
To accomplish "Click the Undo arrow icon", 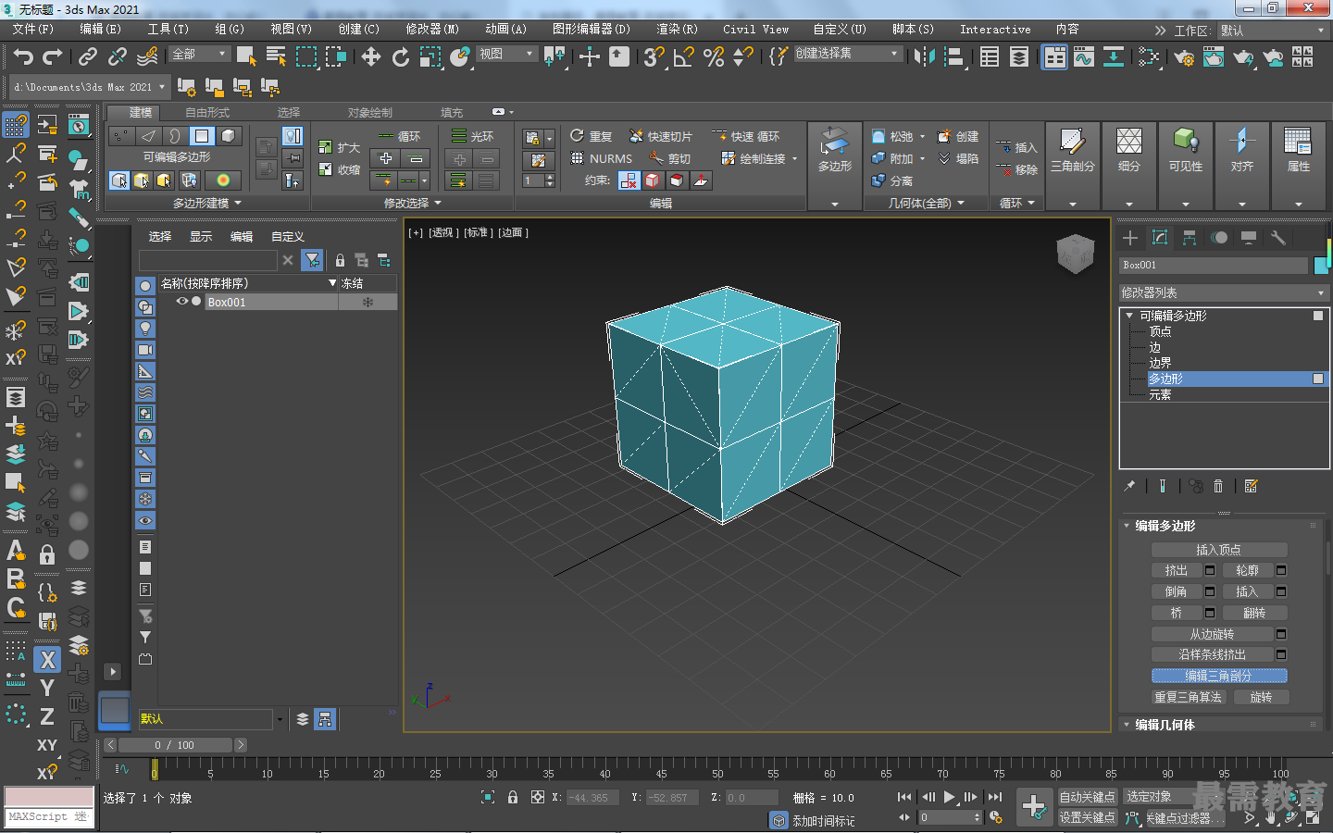I will tap(23, 57).
